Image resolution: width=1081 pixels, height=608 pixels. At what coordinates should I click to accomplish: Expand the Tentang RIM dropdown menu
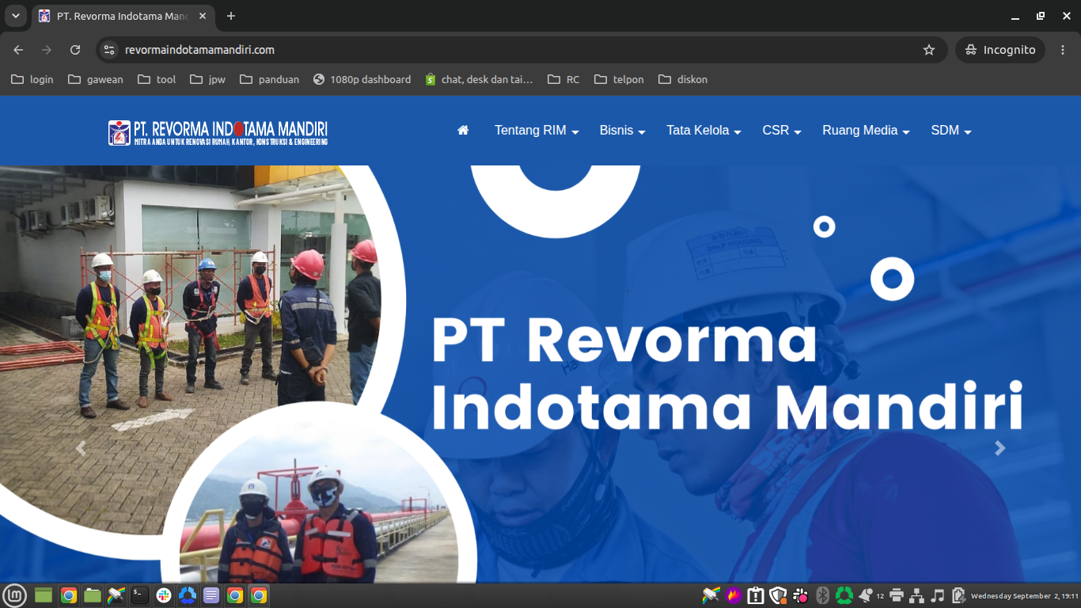point(537,131)
